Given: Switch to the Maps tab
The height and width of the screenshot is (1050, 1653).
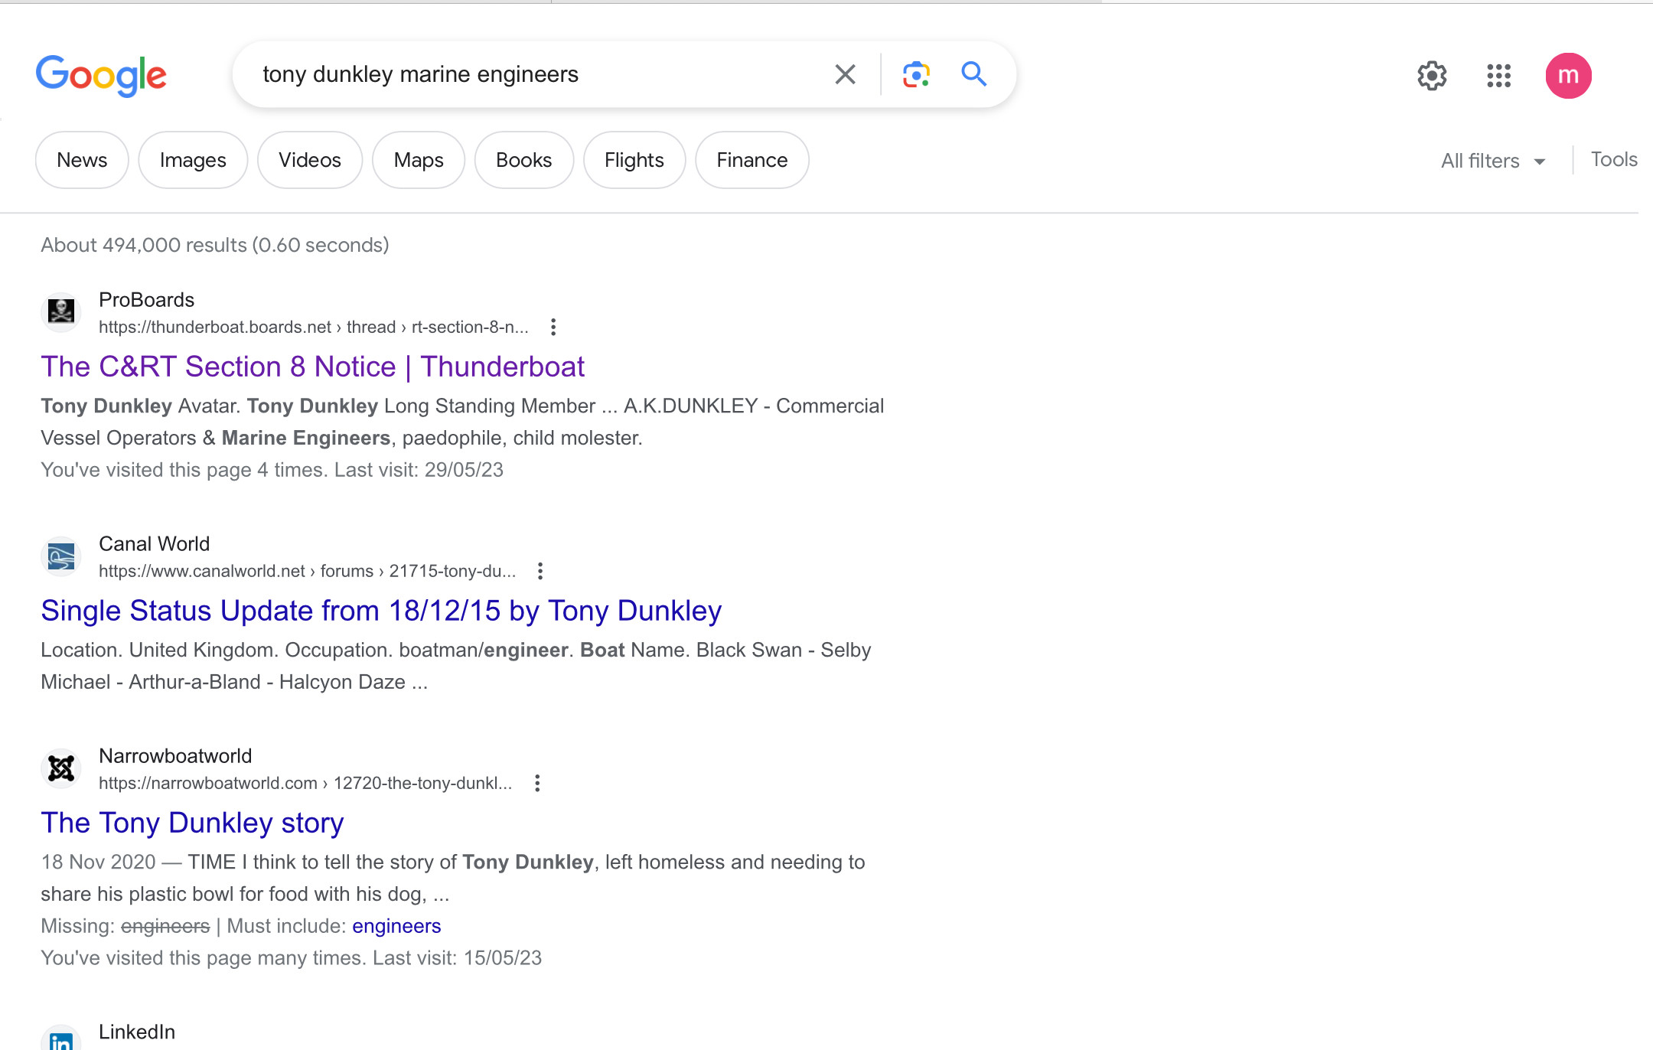Looking at the screenshot, I should click(419, 160).
